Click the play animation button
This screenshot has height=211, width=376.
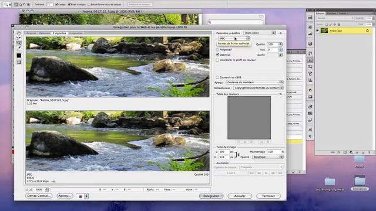pos(266,173)
